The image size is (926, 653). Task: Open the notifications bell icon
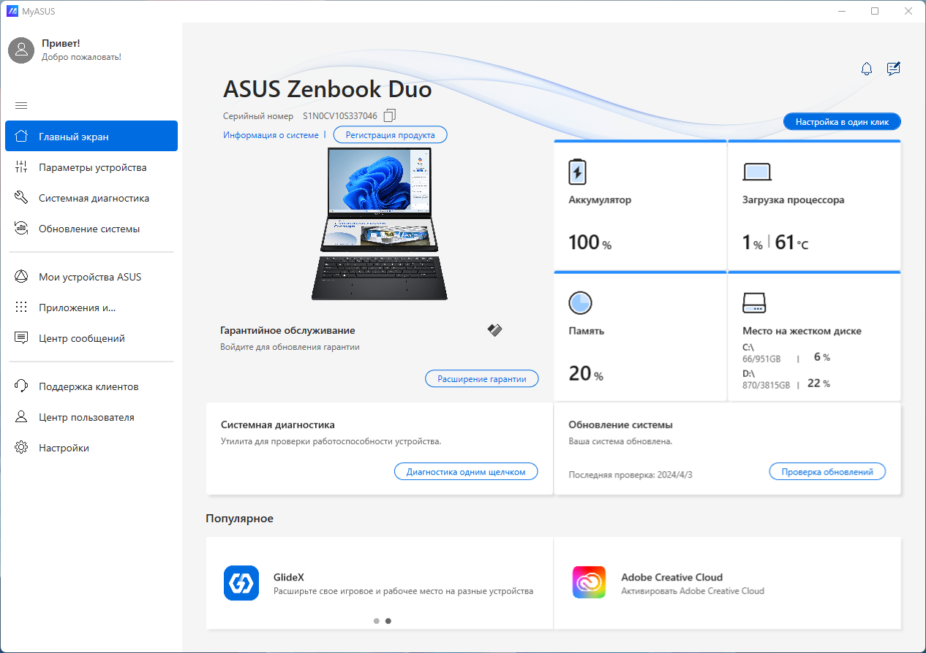tap(867, 69)
